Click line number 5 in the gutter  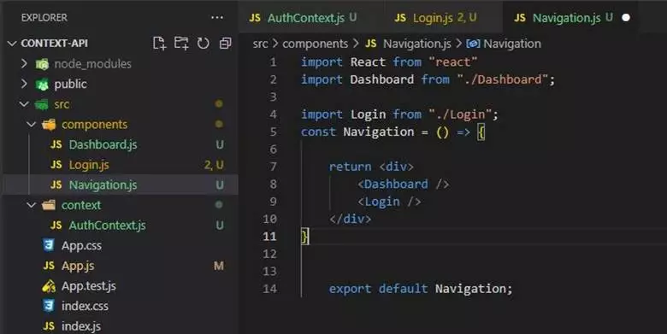point(273,132)
